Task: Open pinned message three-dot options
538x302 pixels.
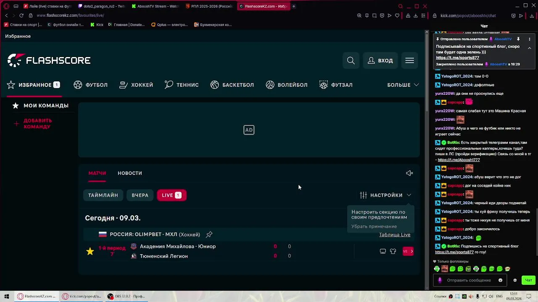Action: (x=530, y=39)
